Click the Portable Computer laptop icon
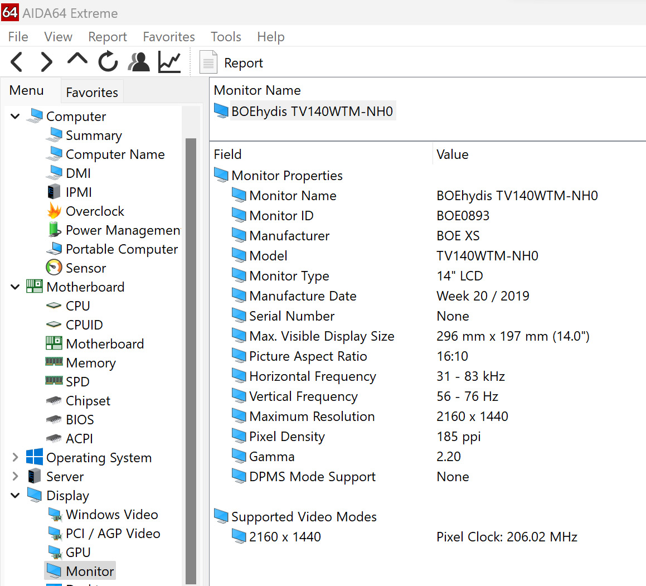Viewport: 646px width, 586px height. click(54, 249)
